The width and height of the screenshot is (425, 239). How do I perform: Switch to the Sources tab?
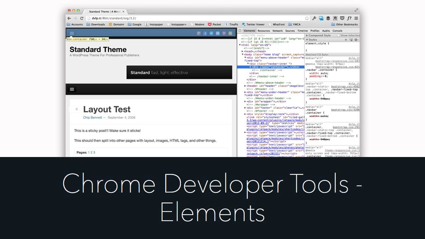tap(290, 31)
